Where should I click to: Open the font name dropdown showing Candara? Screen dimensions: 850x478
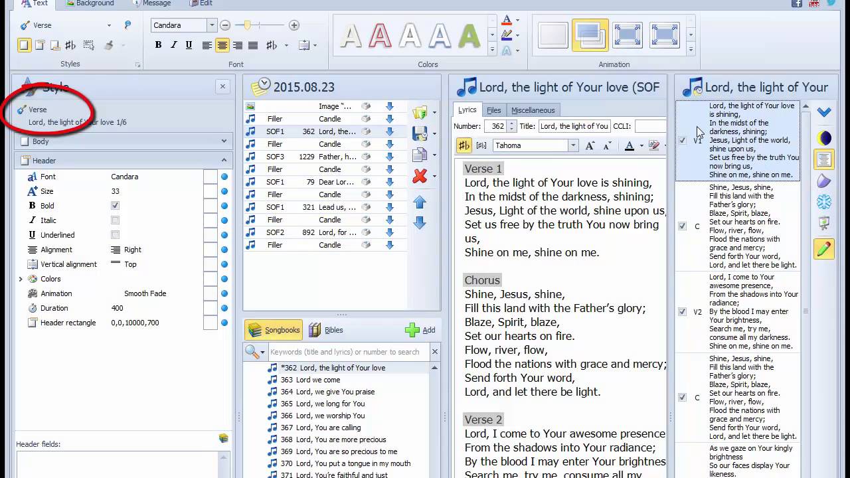coord(212,25)
